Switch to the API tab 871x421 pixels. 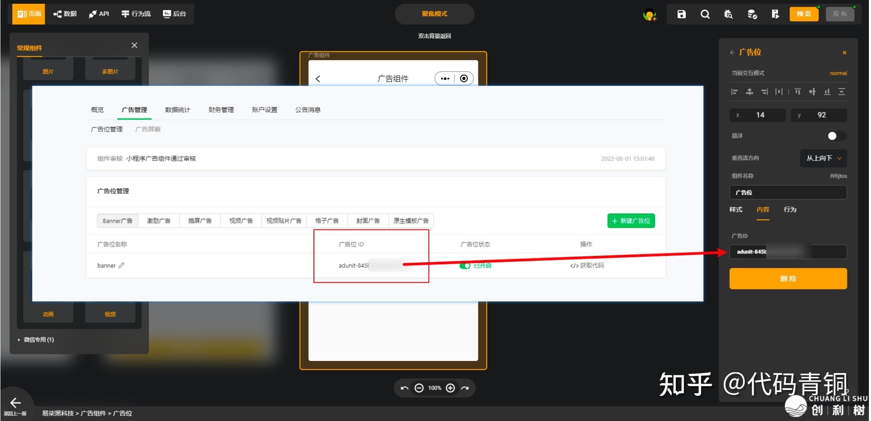pos(99,14)
